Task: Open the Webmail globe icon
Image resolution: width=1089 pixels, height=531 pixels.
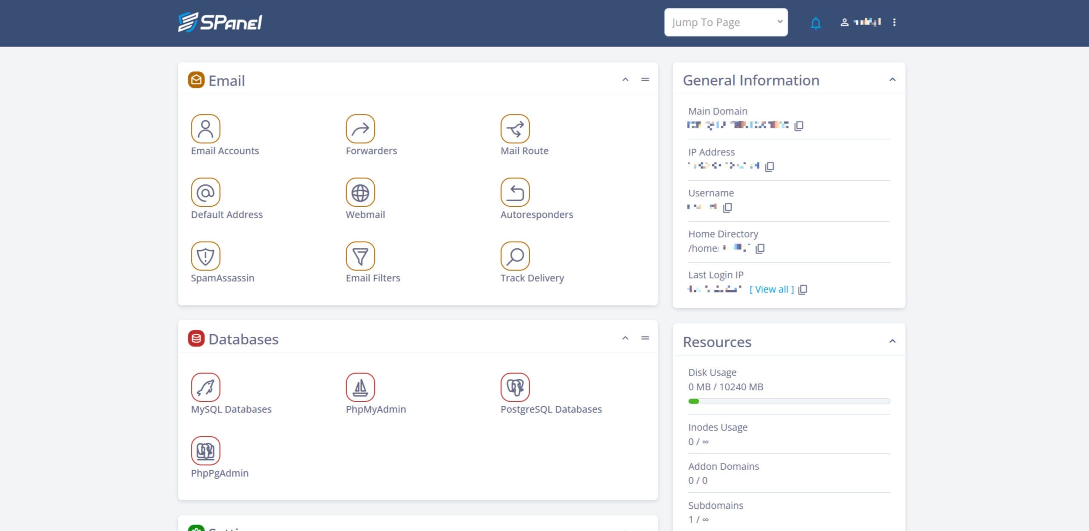Action: (360, 193)
